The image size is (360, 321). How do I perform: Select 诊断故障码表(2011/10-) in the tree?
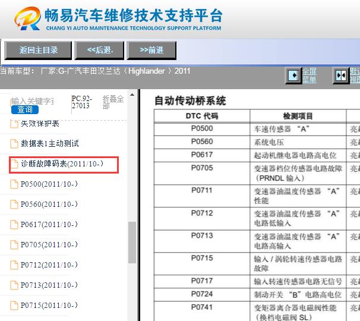62,164
